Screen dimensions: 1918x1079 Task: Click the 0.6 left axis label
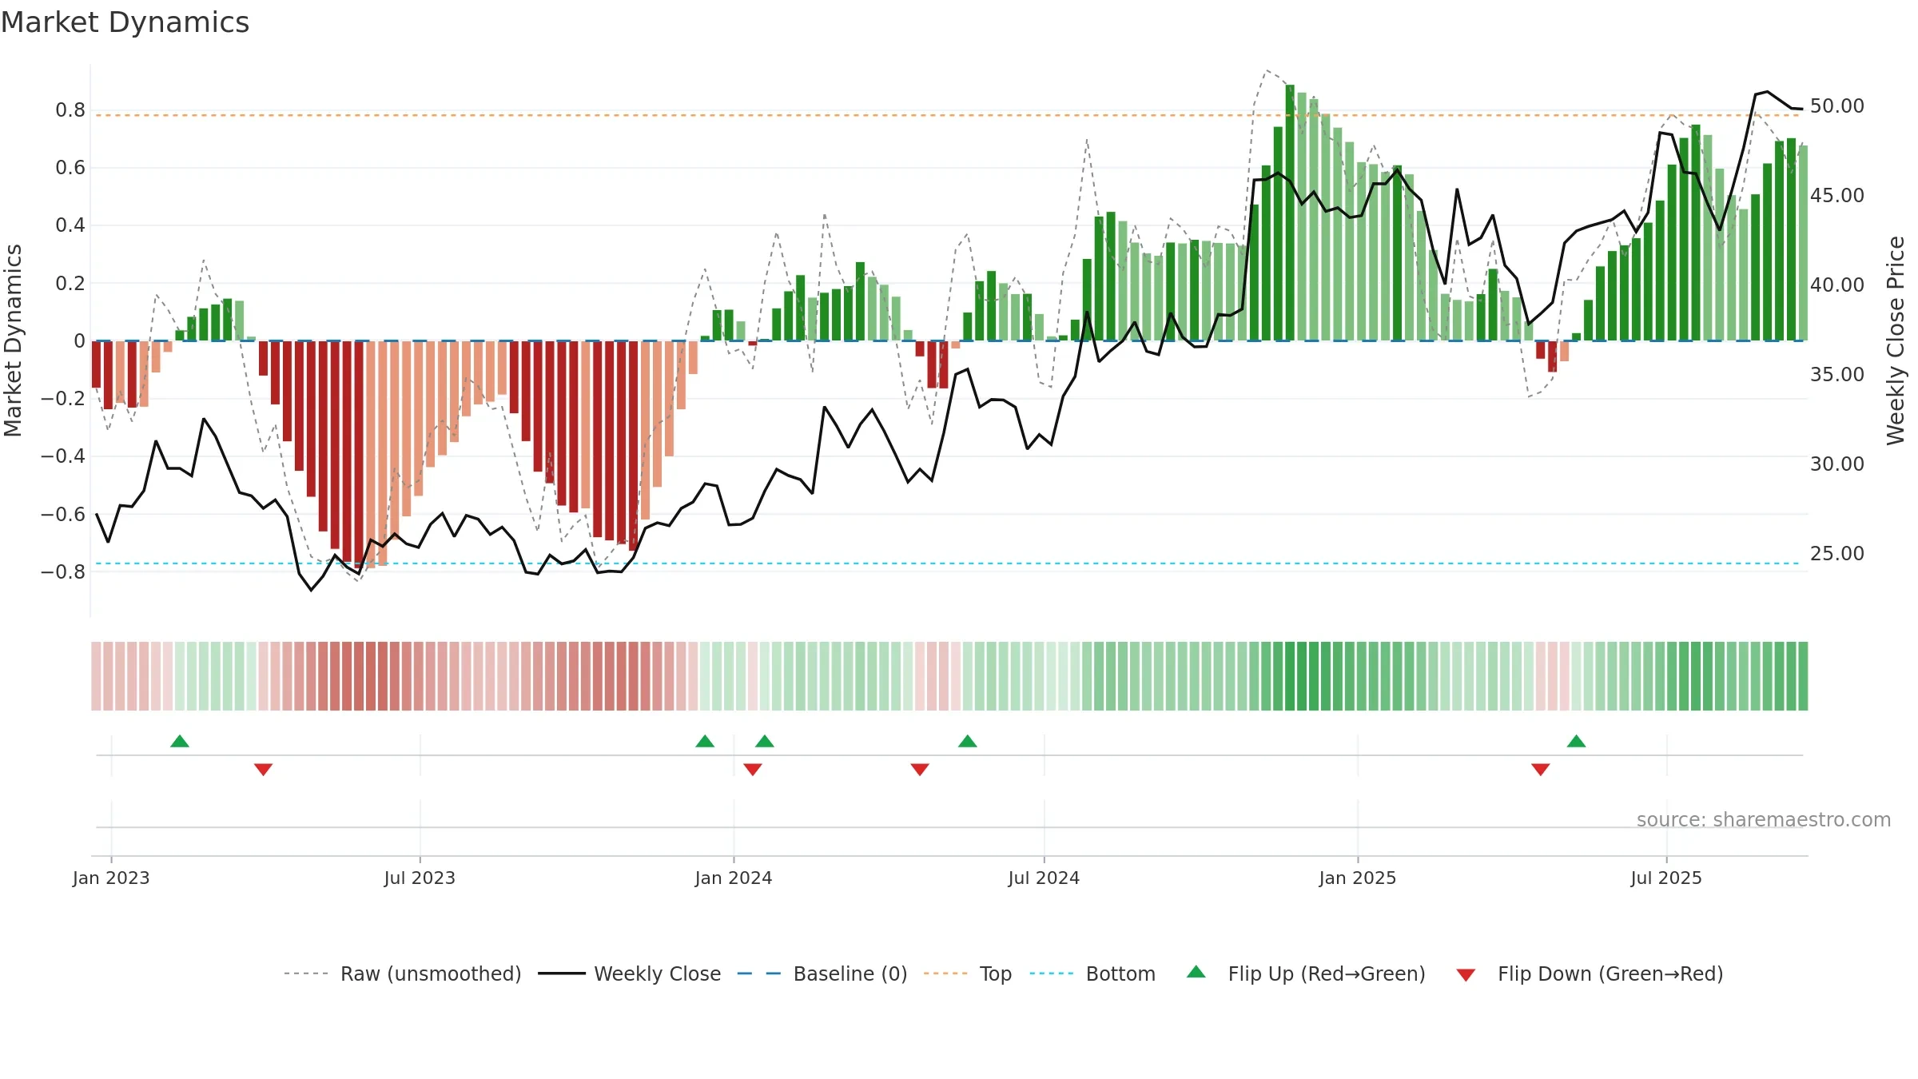(70, 168)
